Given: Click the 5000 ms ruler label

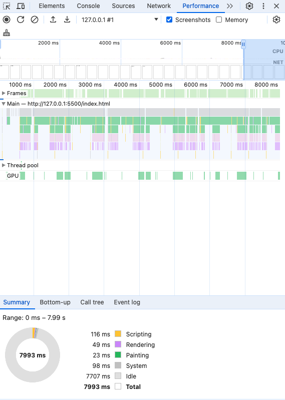Looking at the screenshot, I should tap(160, 85).
